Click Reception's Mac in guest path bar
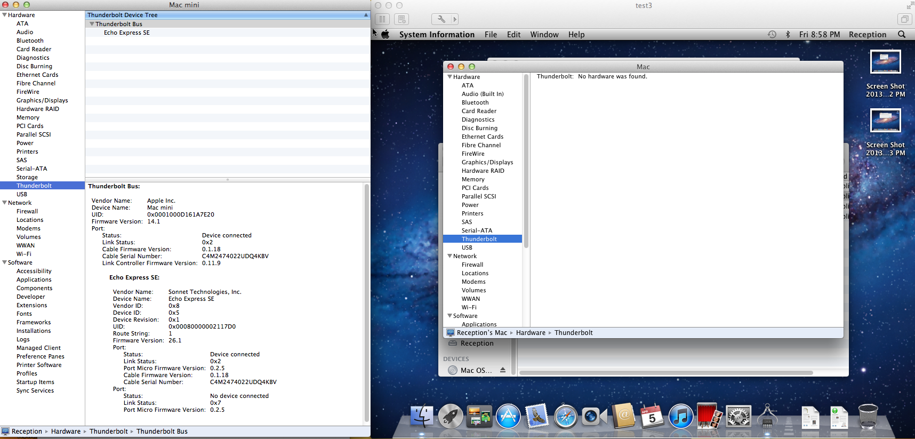The width and height of the screenshot is (915, 439). click(482, 333)
